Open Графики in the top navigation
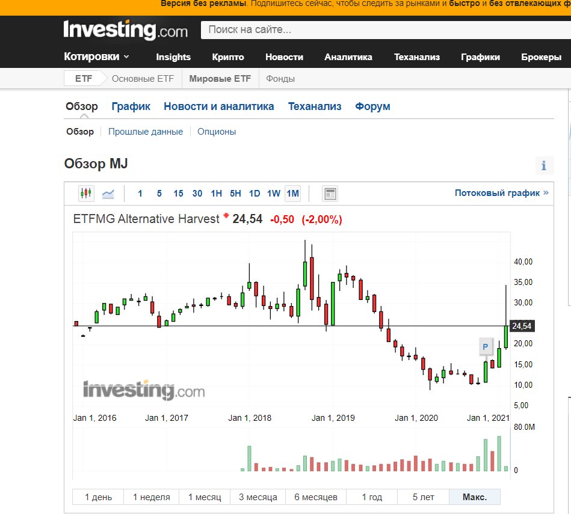Viewport: 571px width, 514px height. [480, 57]
